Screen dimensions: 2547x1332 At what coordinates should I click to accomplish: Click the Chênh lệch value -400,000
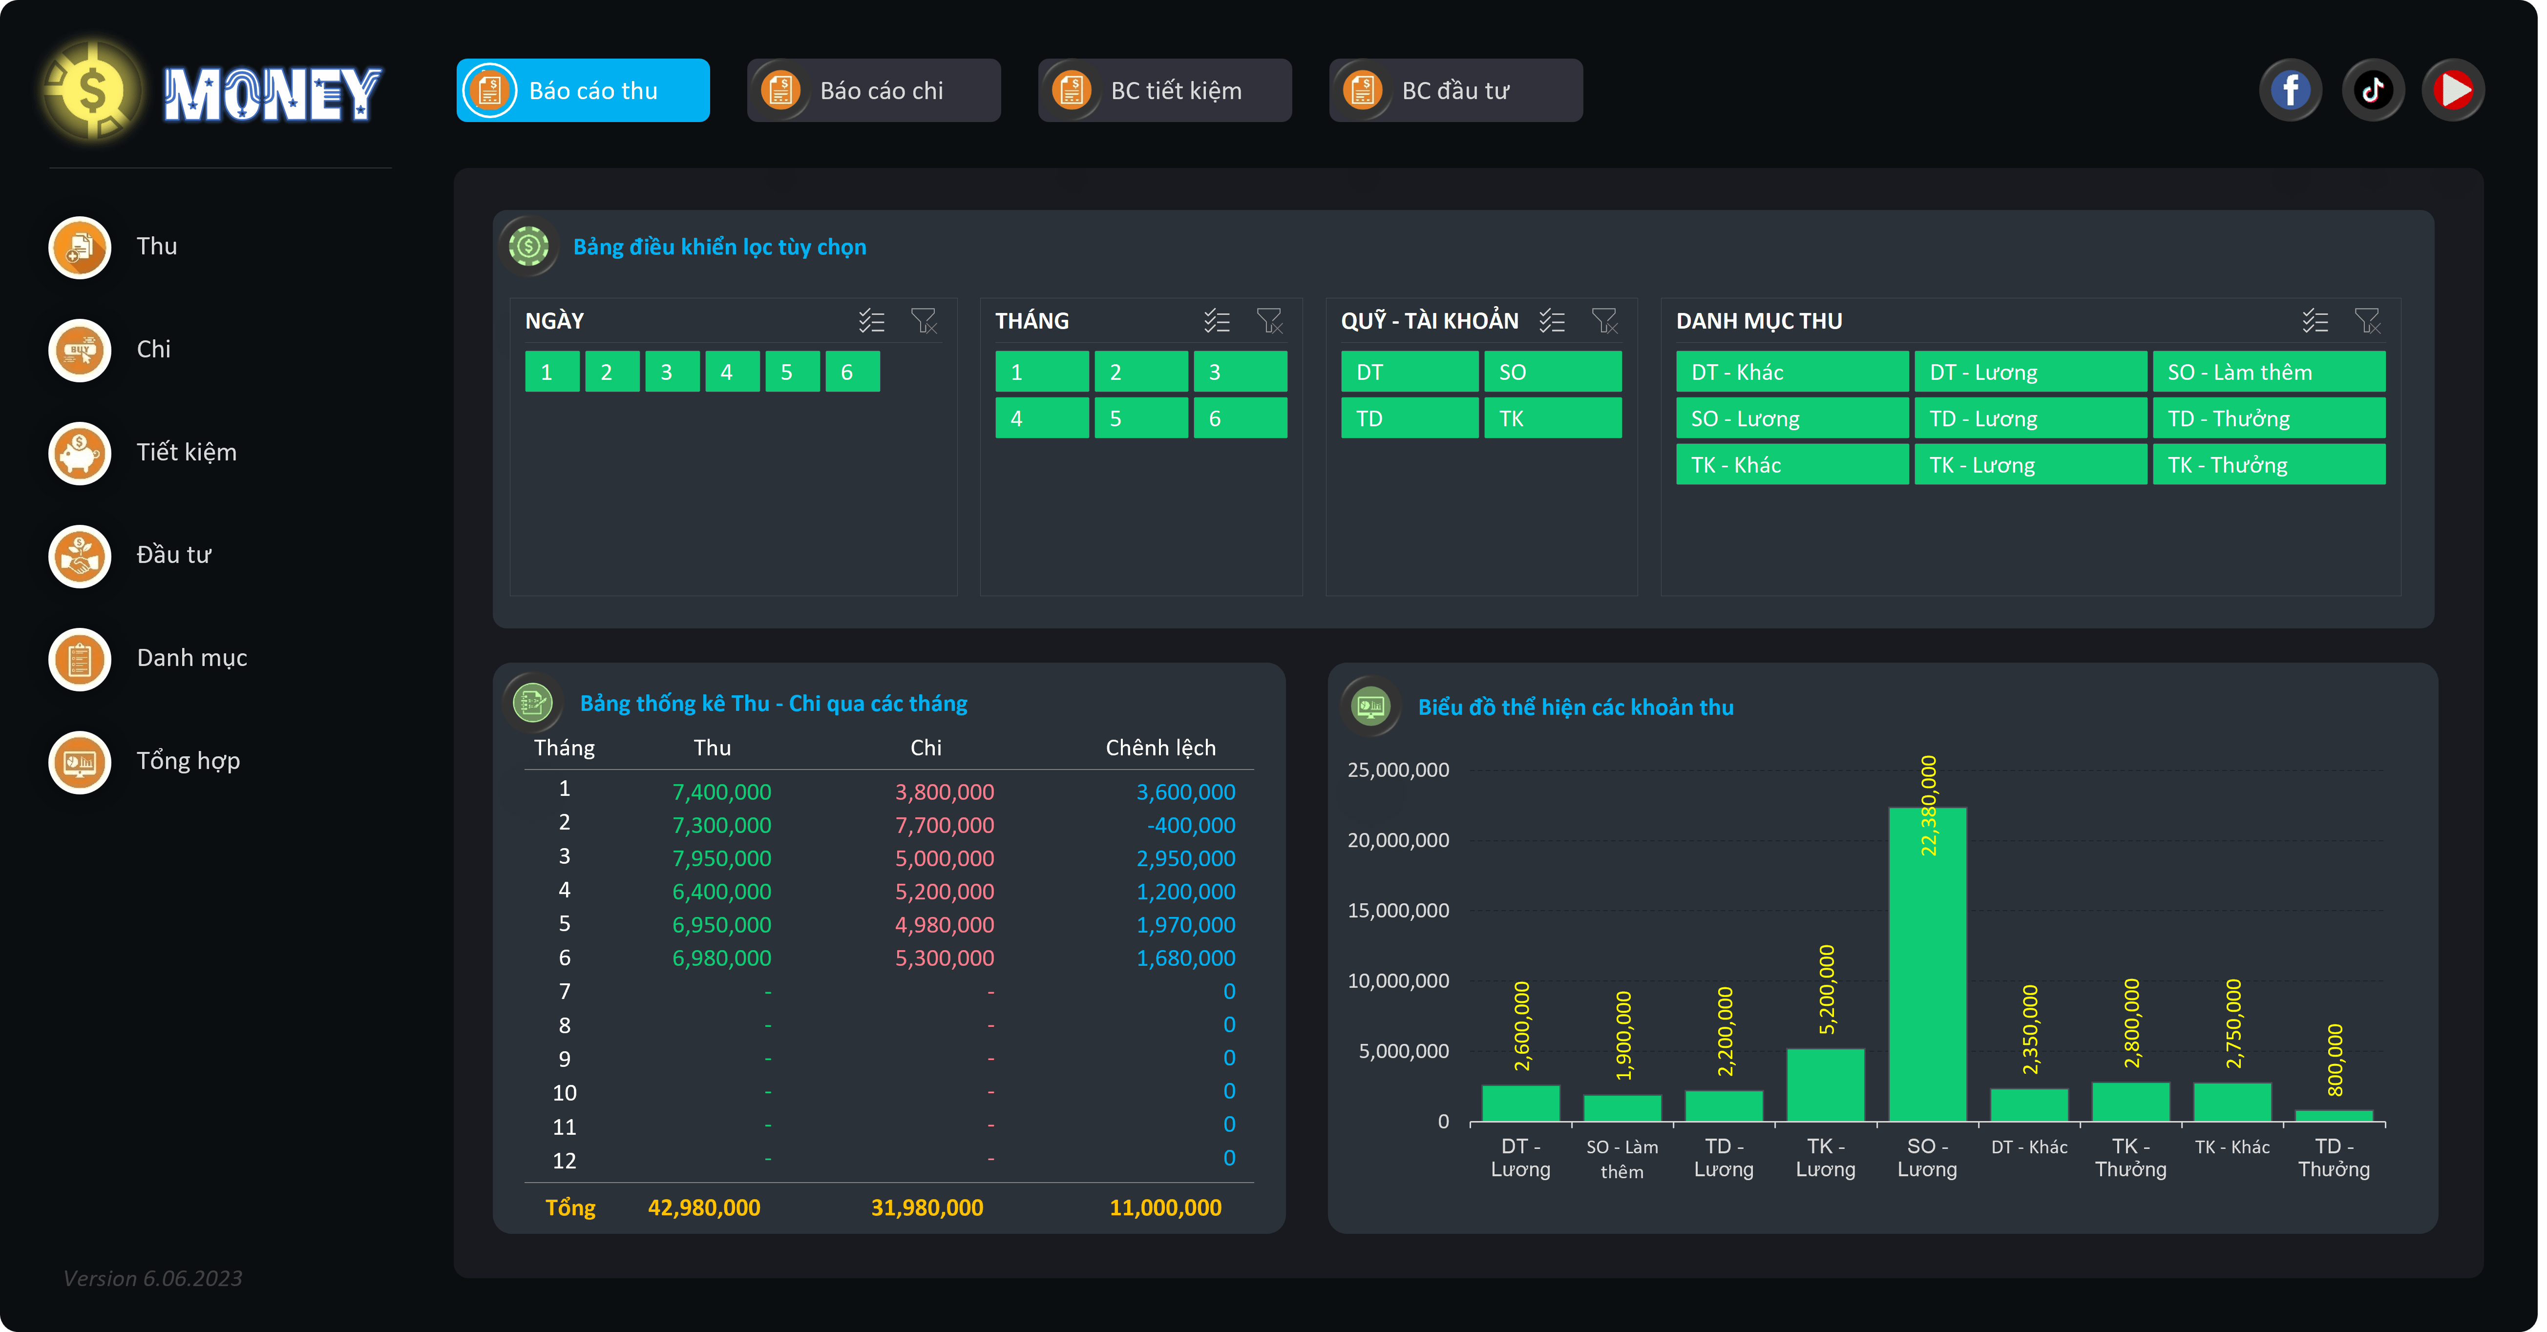(1190, 826)
